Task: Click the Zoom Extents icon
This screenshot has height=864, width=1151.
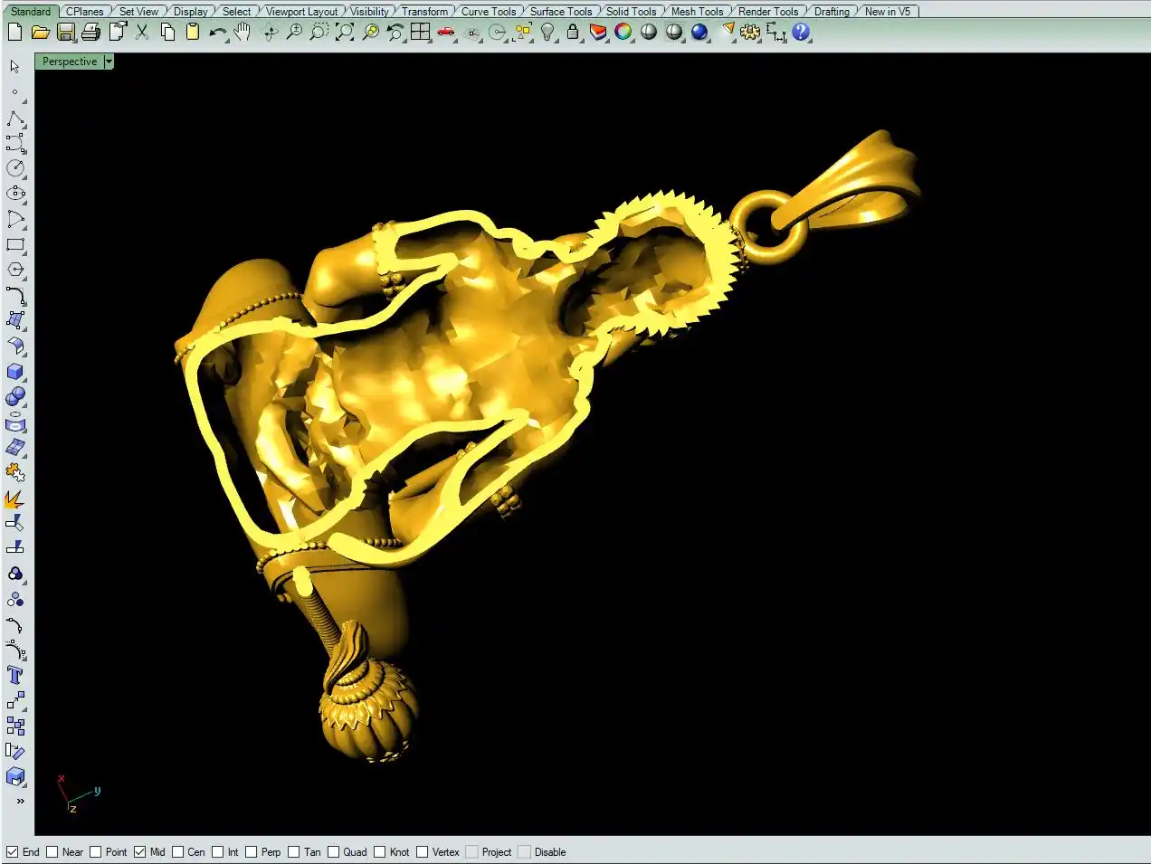Action: (345, 33)
